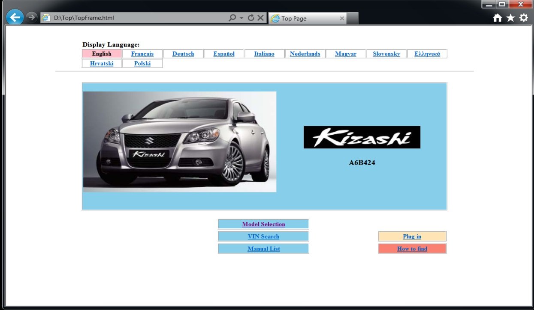Open the Plug-in link
The image size is (534, 310).
pyautogui.click(x=412, y=236)
